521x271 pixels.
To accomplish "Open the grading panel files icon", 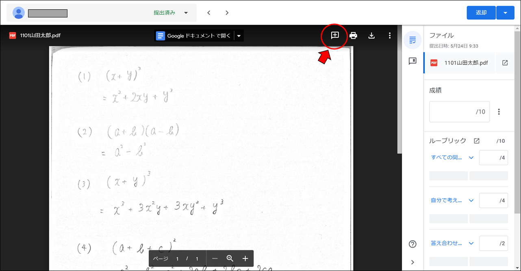I will click(412, 40).
